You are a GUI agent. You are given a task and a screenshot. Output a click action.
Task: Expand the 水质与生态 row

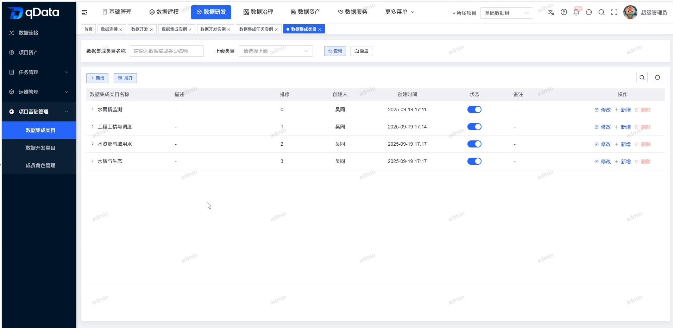coord(93,161)
